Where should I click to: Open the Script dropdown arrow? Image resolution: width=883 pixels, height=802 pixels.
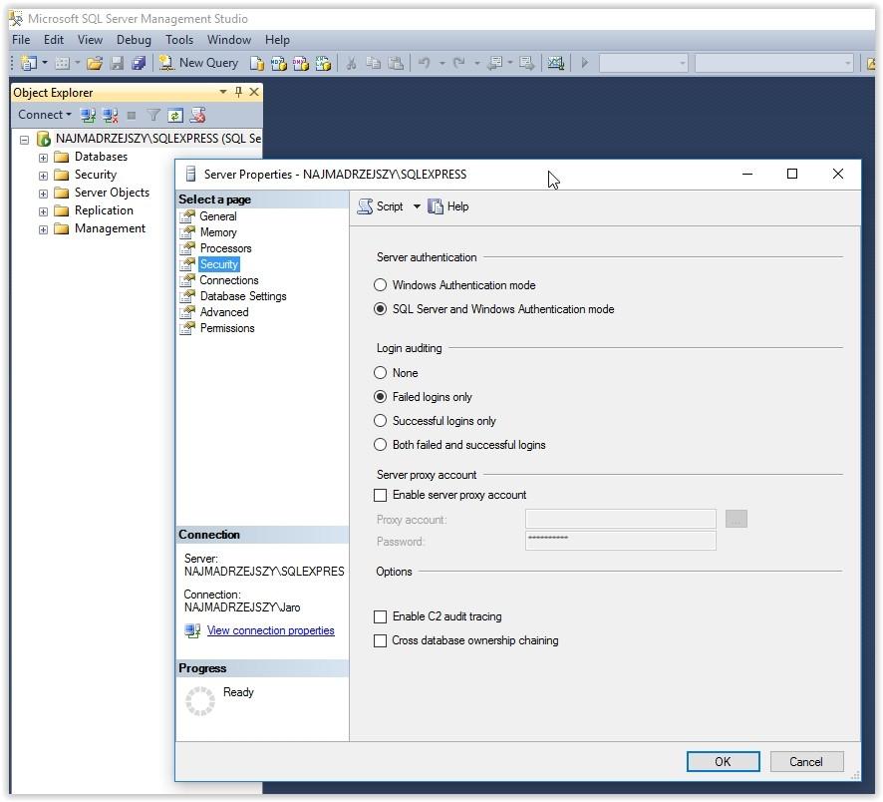[x=417, y=206]
